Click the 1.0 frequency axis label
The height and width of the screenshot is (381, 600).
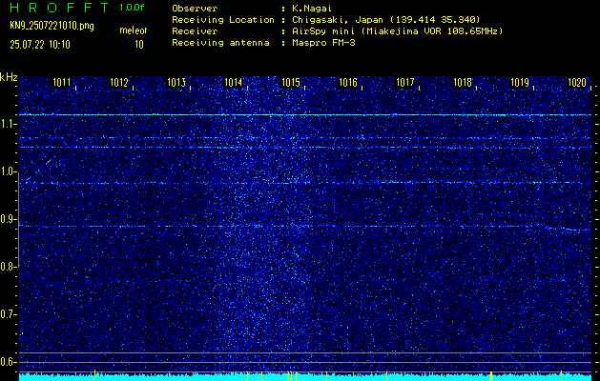[x=8, y=172]
